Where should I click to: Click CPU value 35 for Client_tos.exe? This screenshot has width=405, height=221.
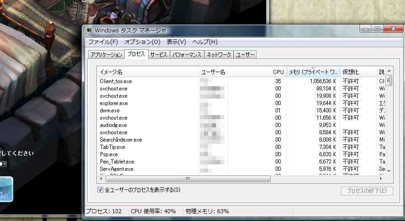278,81
